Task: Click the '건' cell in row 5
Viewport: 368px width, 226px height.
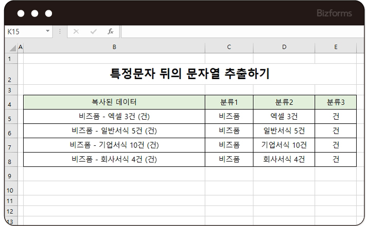Action: 336,117
